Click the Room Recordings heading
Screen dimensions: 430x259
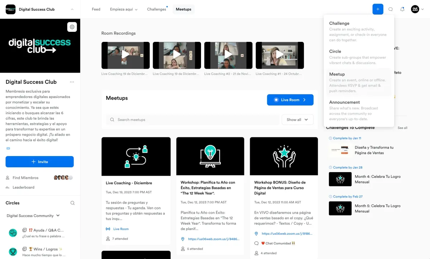119,33
